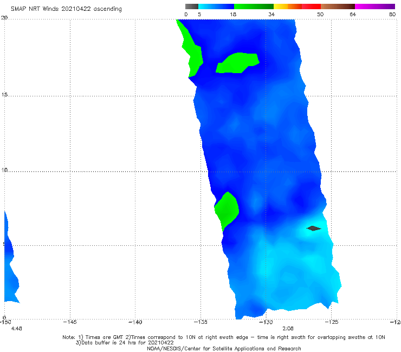
Task: Click the dark gray diamond in the swath
Action: (314, 229)
